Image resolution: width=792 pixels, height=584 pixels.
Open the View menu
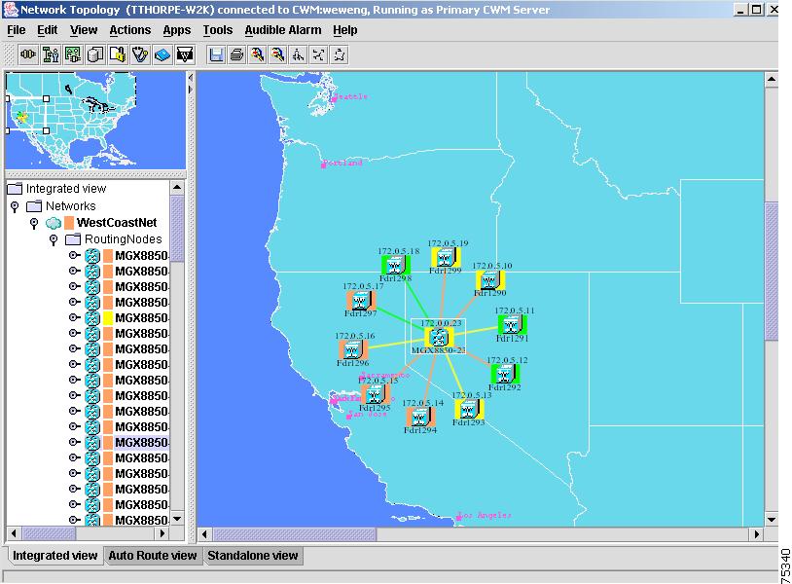point(84,30)
